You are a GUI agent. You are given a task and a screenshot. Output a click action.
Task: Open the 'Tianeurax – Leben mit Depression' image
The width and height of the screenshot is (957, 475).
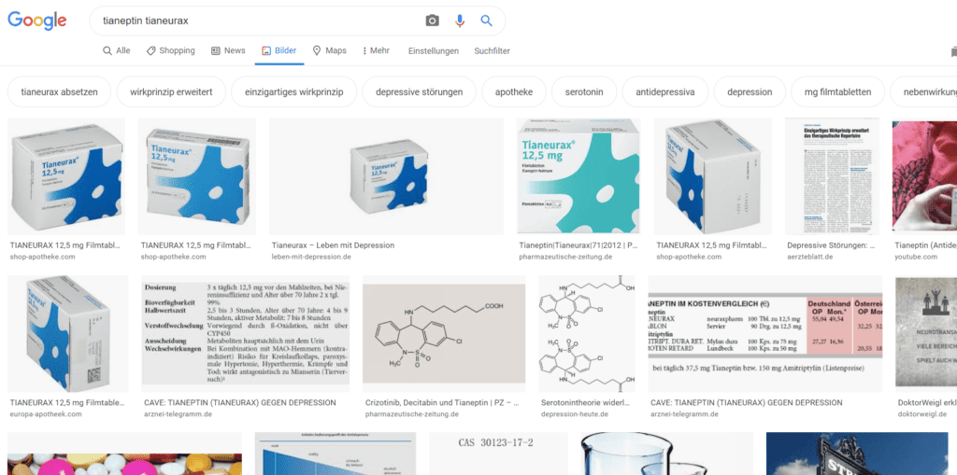(386, 176)
